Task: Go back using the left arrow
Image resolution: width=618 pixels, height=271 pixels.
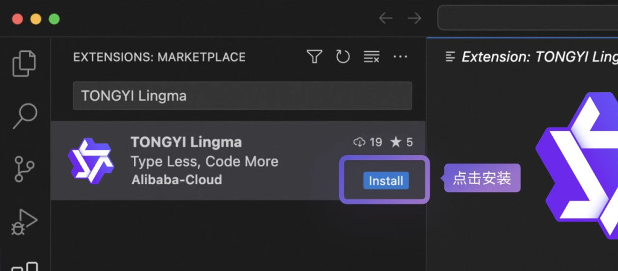Action: tap(385, 18)
